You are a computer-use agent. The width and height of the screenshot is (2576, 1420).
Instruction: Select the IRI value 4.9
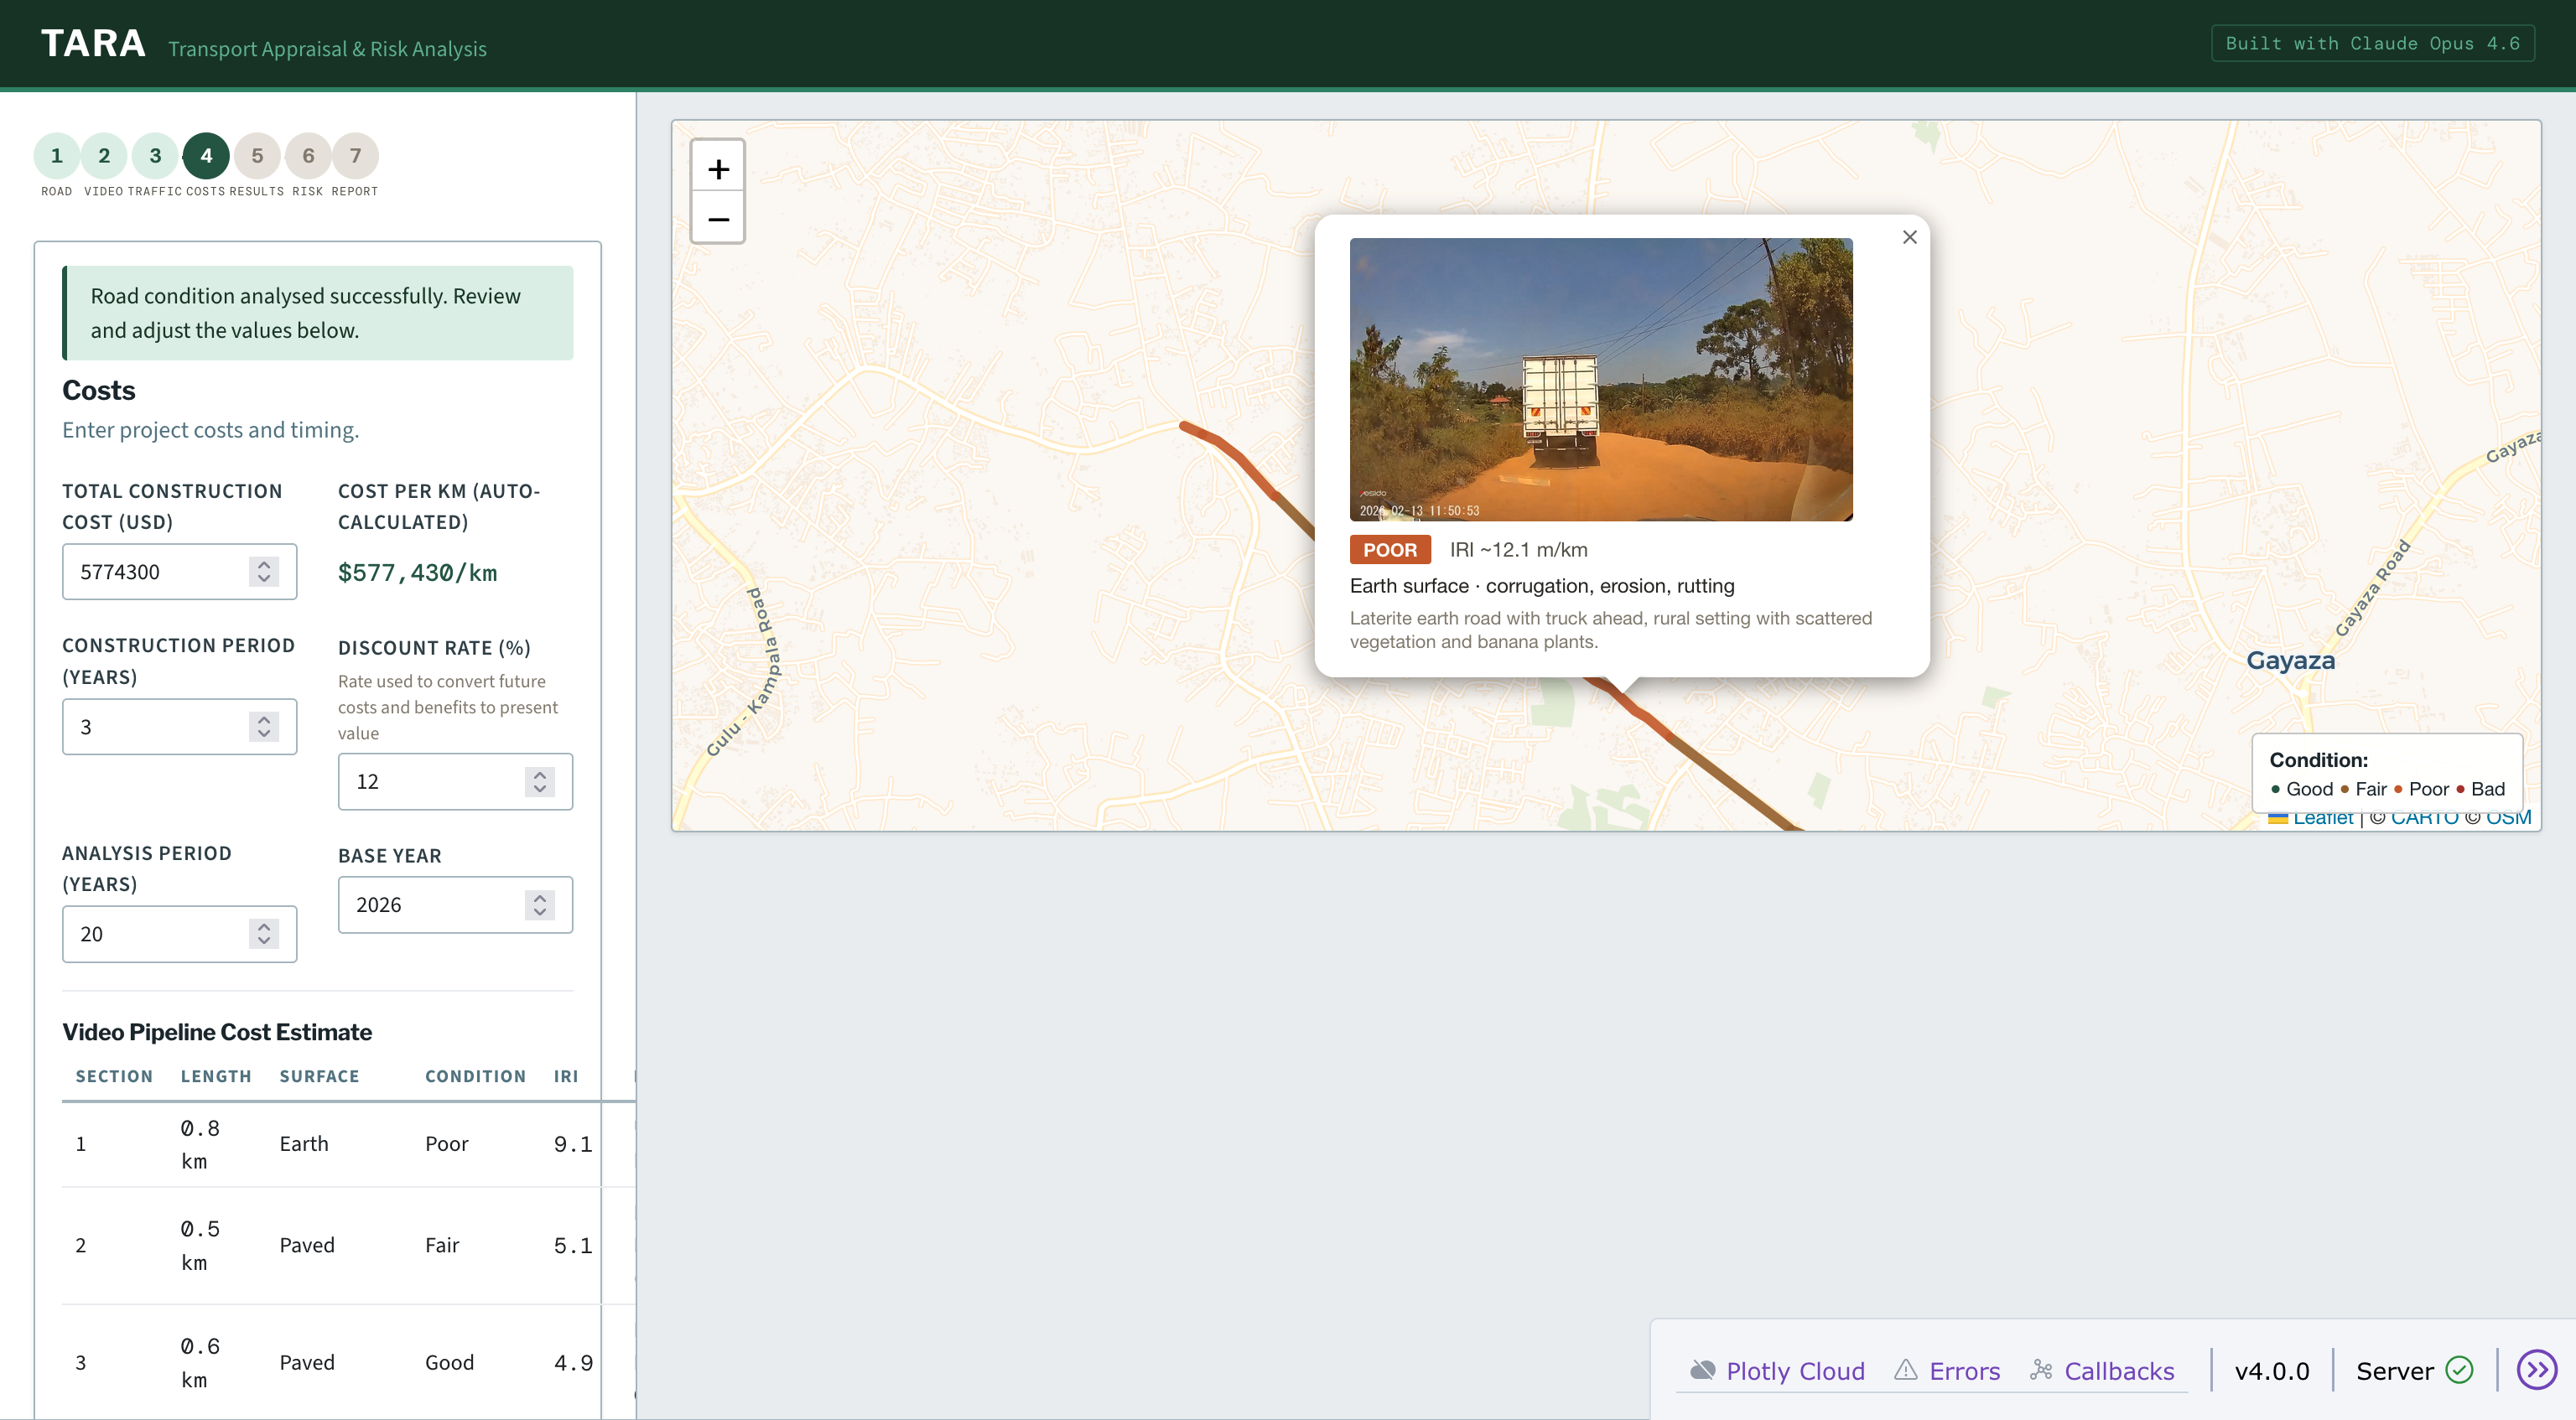[x=573, y=1361]
